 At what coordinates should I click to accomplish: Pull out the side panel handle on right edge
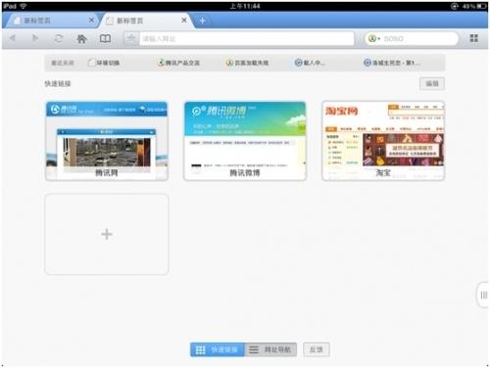pyautogui.click(x=483, y=296)
